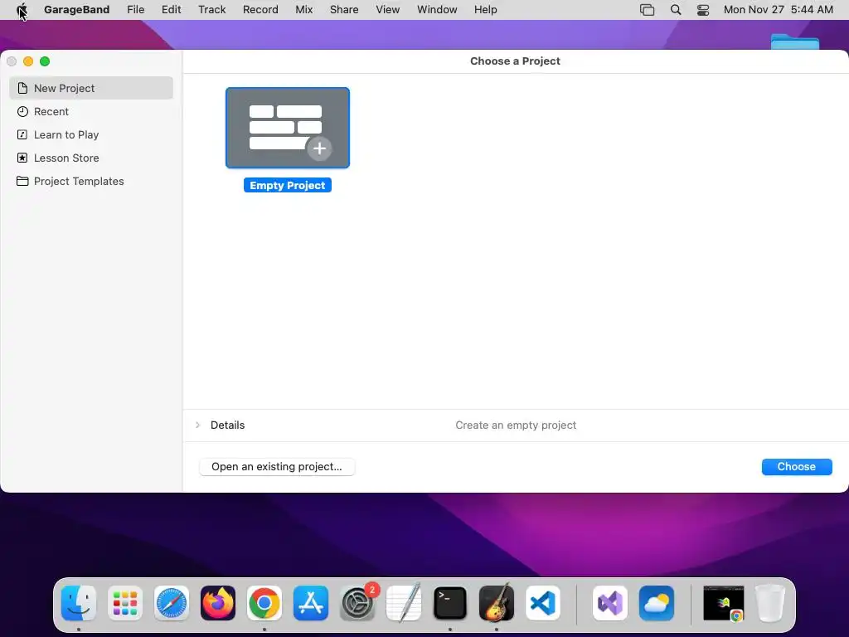Viewport: 849px width, 637px height.
Task: Open the Weather app from Dock
Action: (x=657, y=603)
